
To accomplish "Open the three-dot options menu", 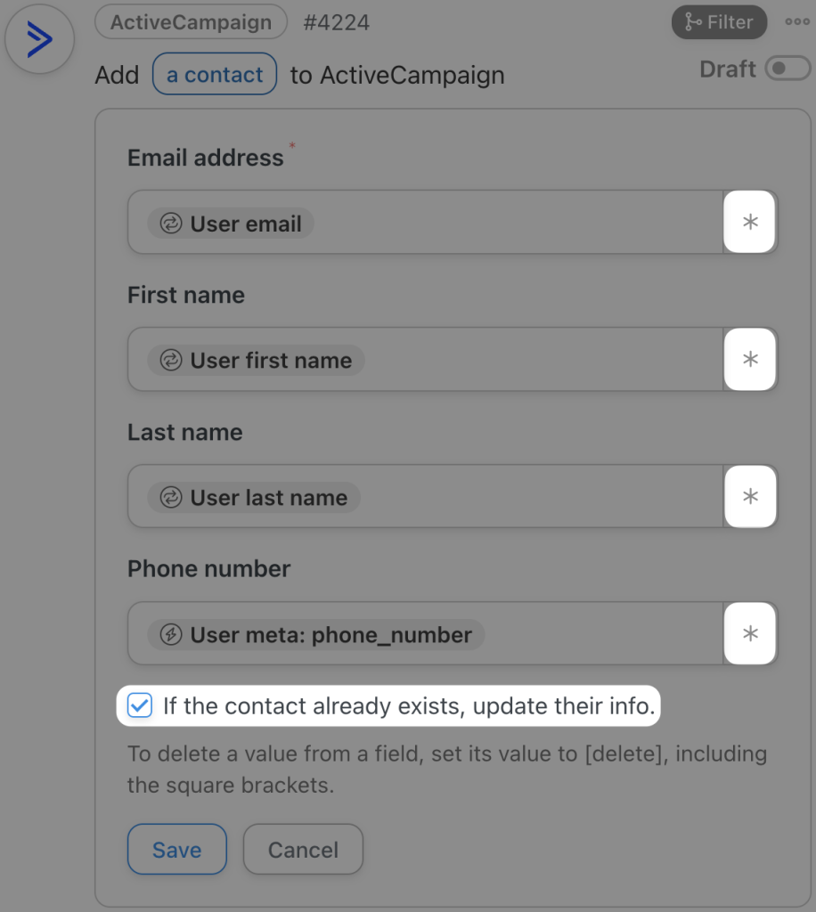I will [796, 22].
